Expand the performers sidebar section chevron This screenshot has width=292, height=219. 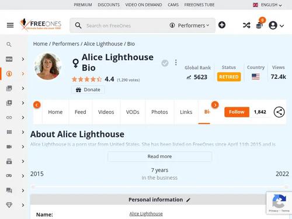click(x=23, y=74)
